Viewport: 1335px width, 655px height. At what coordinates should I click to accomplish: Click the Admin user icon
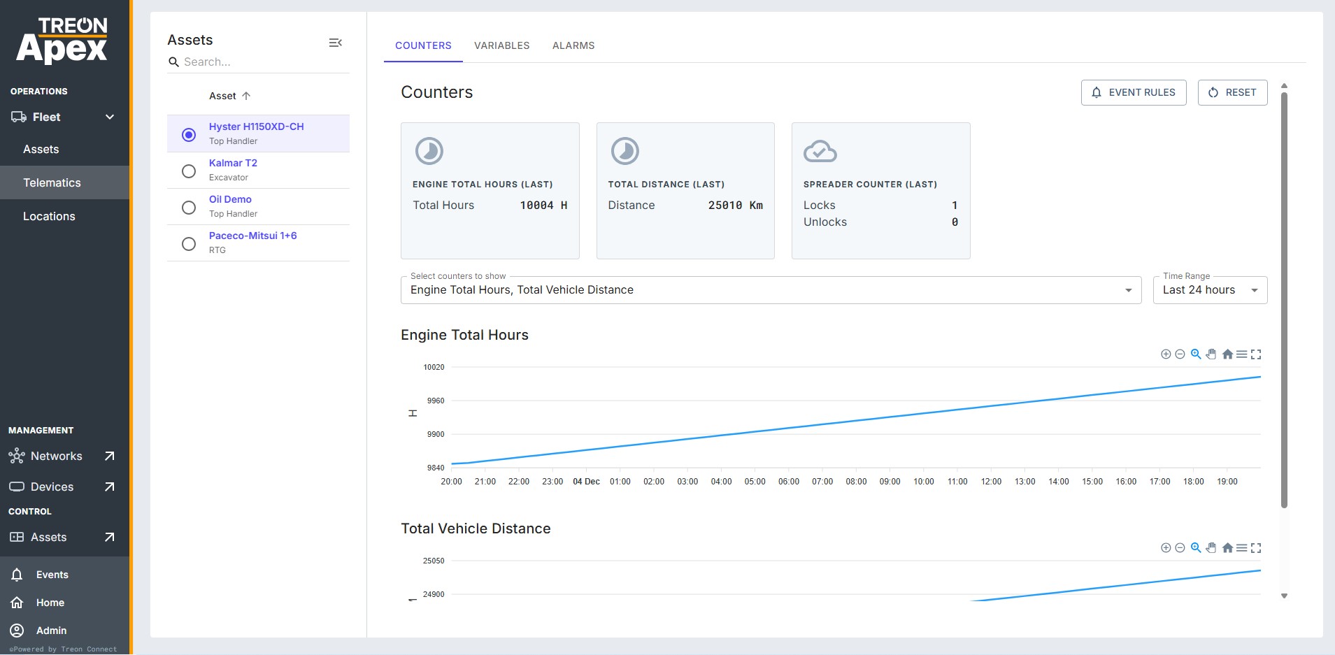pyautogui.click(x=17, y=631)
